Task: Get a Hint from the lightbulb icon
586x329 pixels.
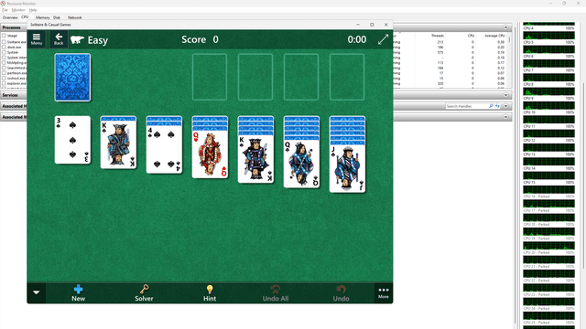Action: (x=210, y=292)
